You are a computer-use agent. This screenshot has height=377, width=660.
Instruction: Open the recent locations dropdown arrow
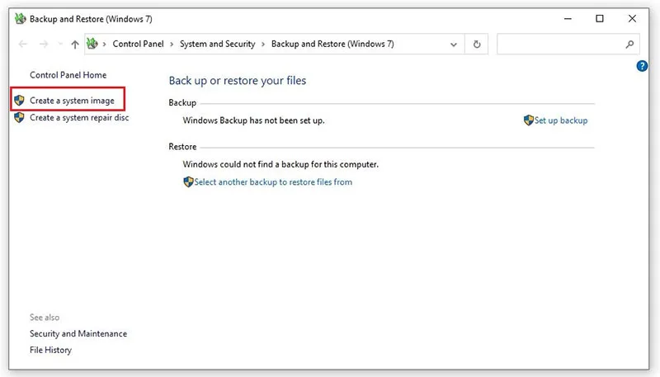(59, 45)
